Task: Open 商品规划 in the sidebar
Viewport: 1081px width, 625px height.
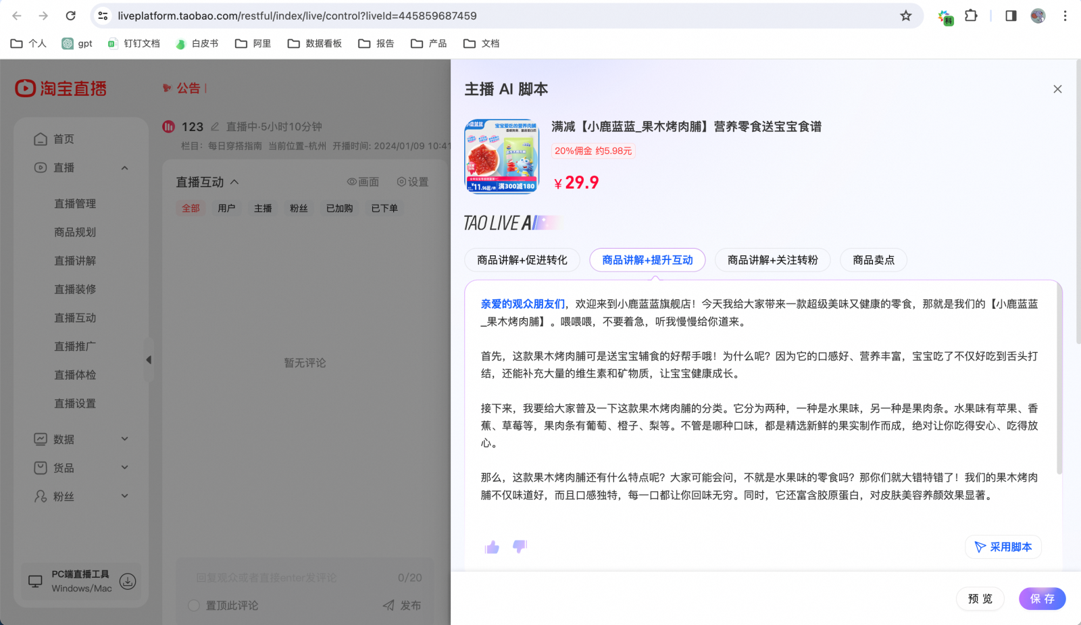Action: [x=75, y=232]
